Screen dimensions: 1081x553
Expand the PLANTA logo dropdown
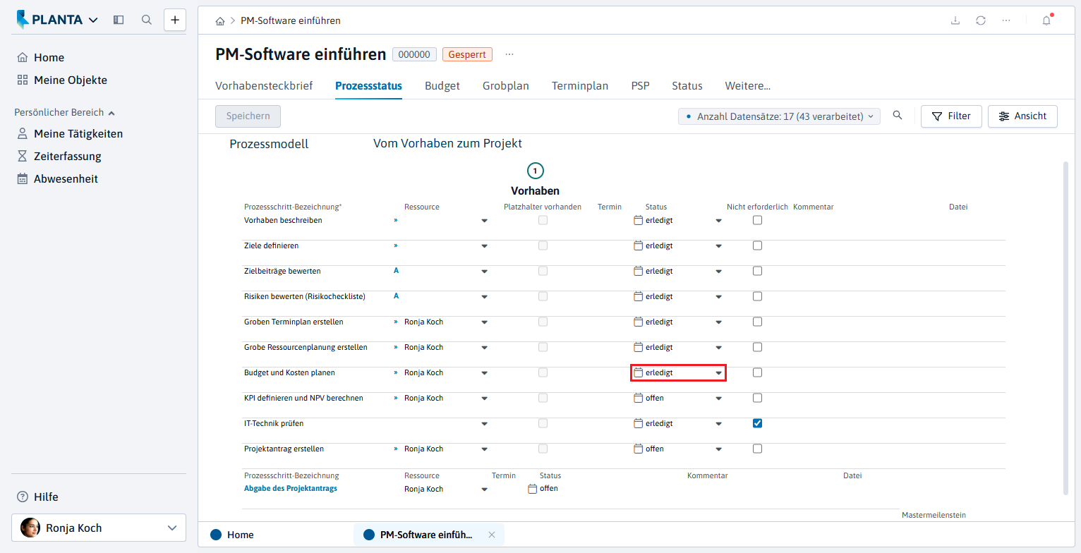tap(94, 20)
